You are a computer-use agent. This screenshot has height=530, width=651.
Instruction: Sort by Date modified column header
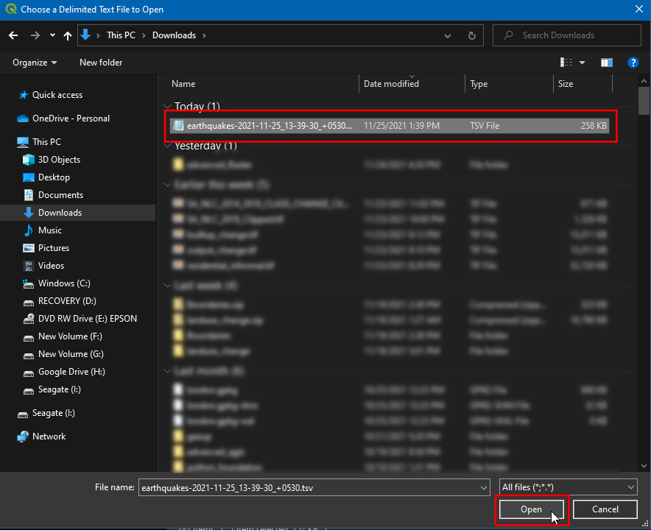(391, 84)
